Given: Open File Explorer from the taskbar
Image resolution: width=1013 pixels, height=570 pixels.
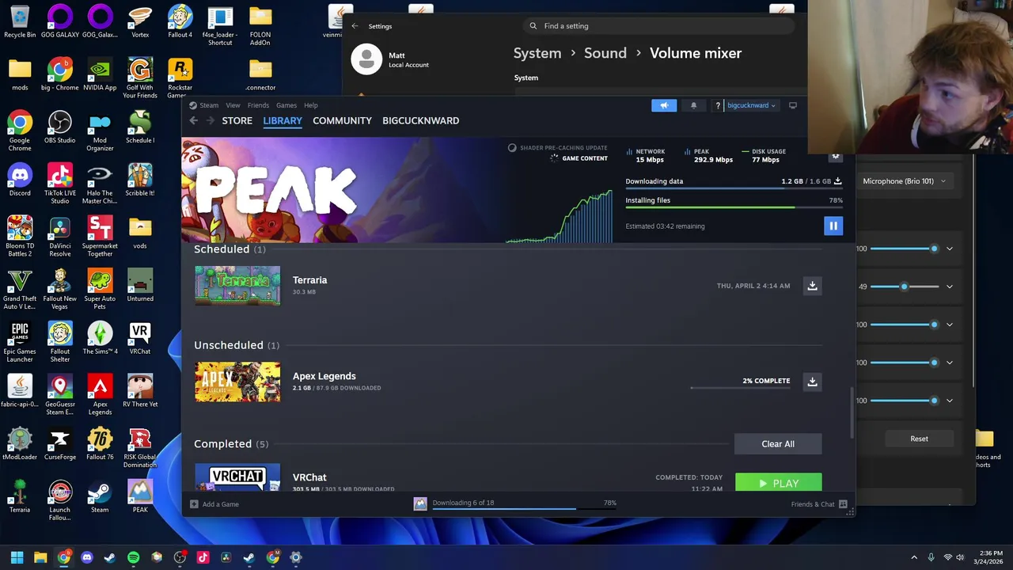Looking at the screenshot, I should pyautogui.click(x=40, y=557).
